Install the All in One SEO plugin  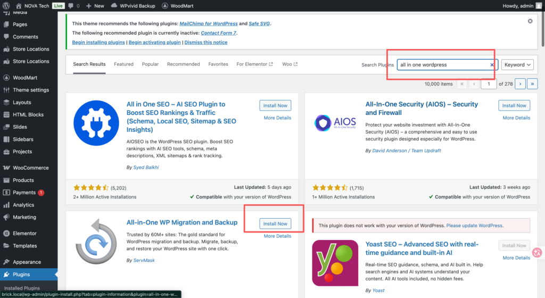(275, 105)
